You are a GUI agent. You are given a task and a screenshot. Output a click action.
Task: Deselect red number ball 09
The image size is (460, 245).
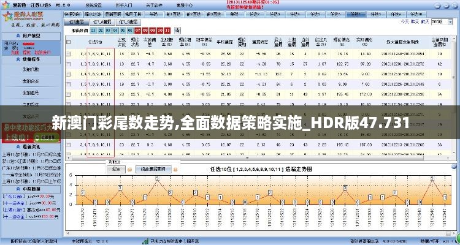pyautogui.click(x=153, y=30)
